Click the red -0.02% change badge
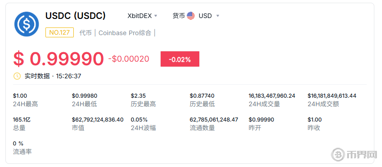The height and width of the screenshot is (167, 382). [x=180, y=59]
